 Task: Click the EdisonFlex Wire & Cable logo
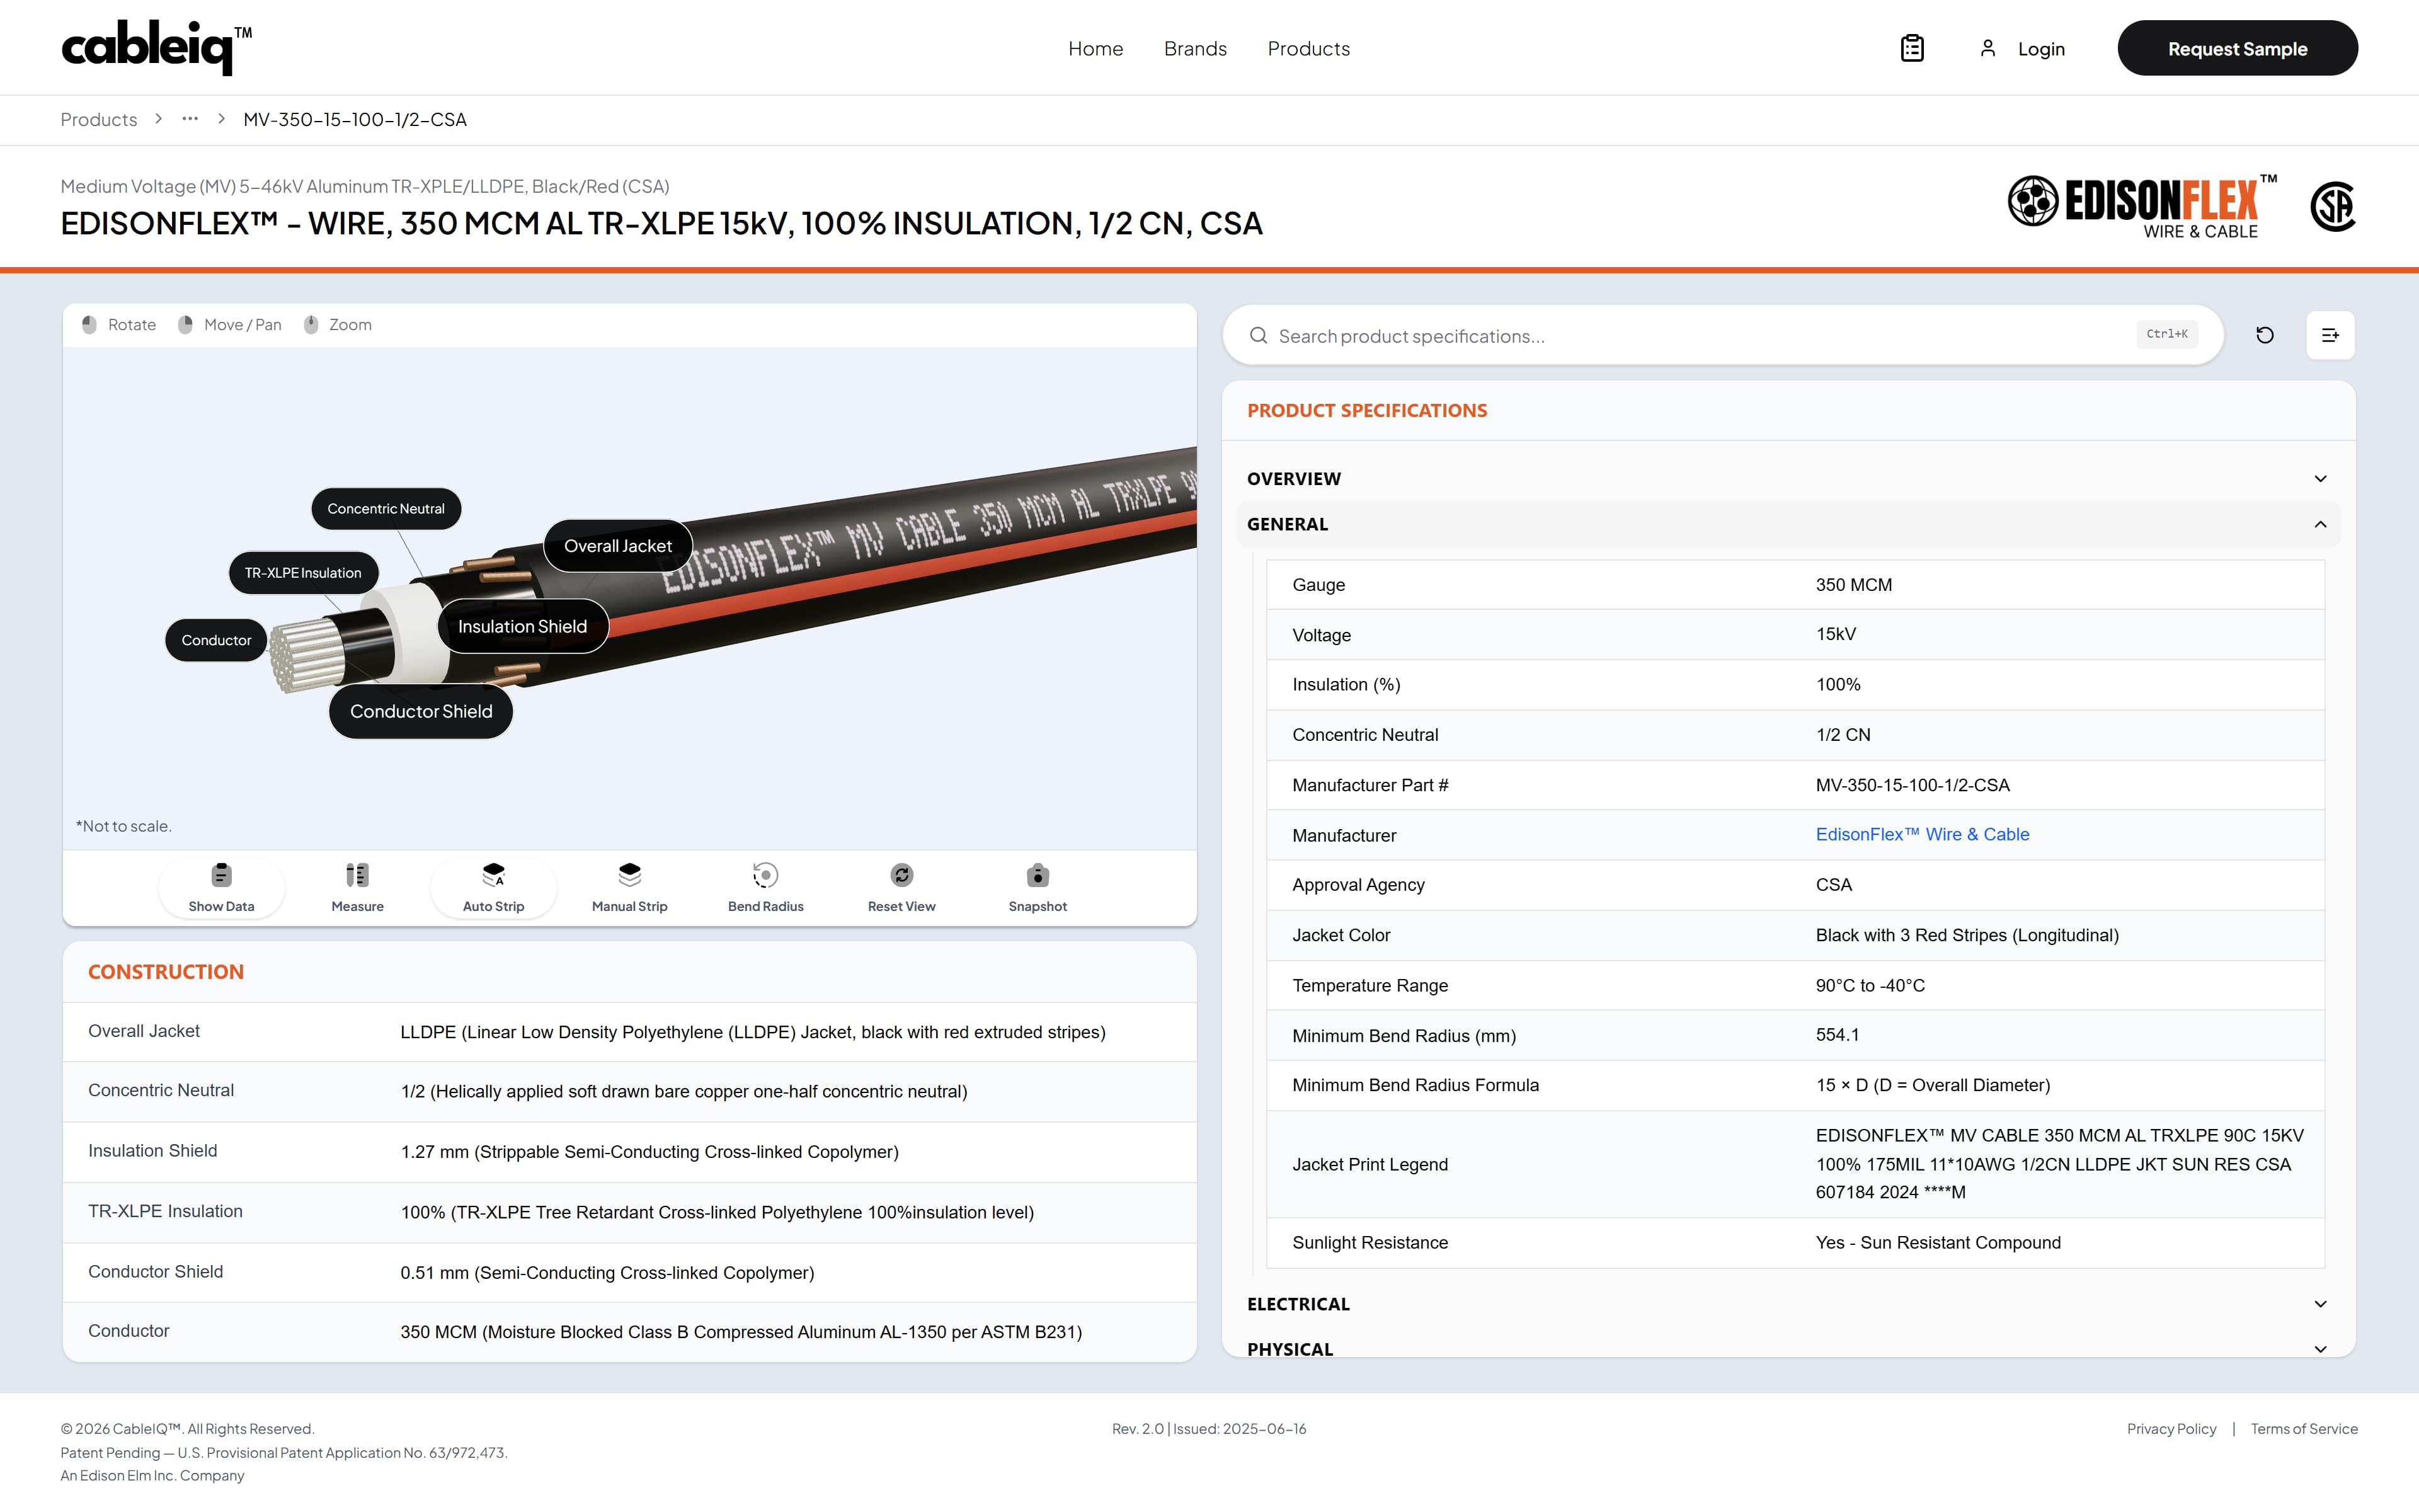tap(2143, 206)
